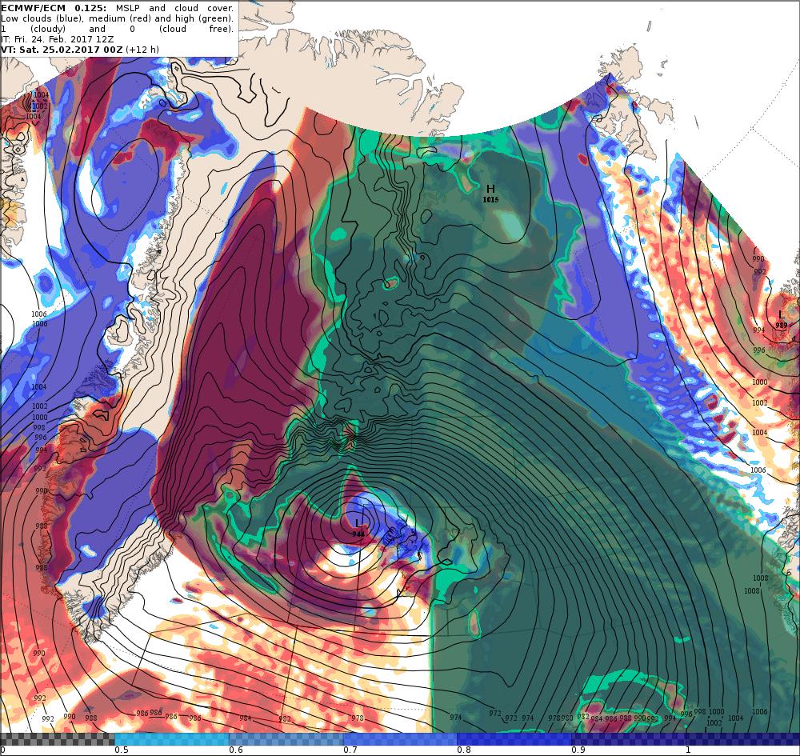The height and width of the screenshot is (756, 800).
Task: Select the 944 central pressure label
Action: coord(358,534)
